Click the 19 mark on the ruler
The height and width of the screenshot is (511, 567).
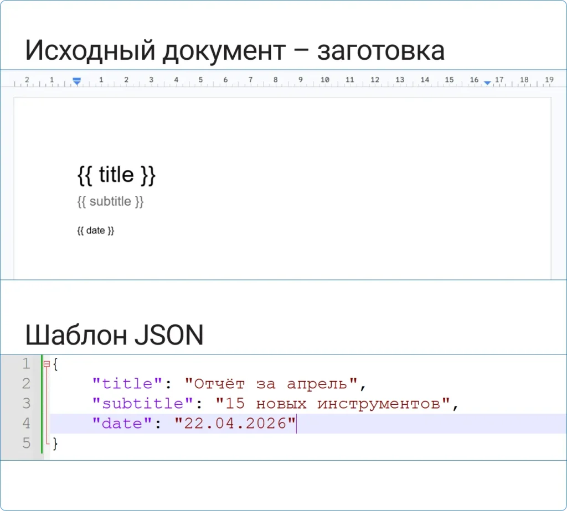[549, 80]
